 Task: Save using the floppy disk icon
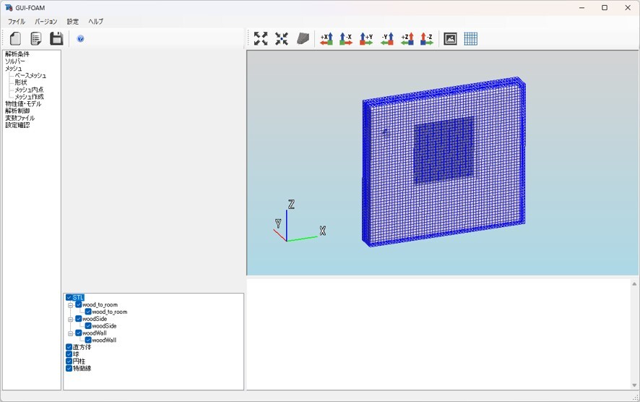(x=56, y=39)
